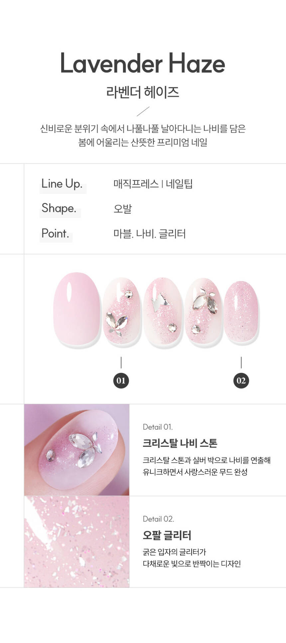Click the Point. label

point(55,233)
